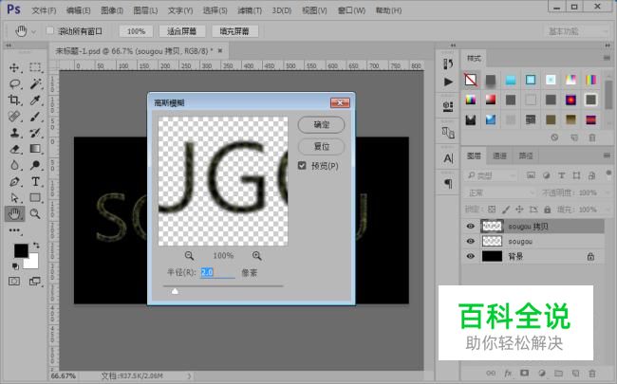Zoom in on Gaussian Blur preview
This screenshot has width=617, height=384.
257,256
